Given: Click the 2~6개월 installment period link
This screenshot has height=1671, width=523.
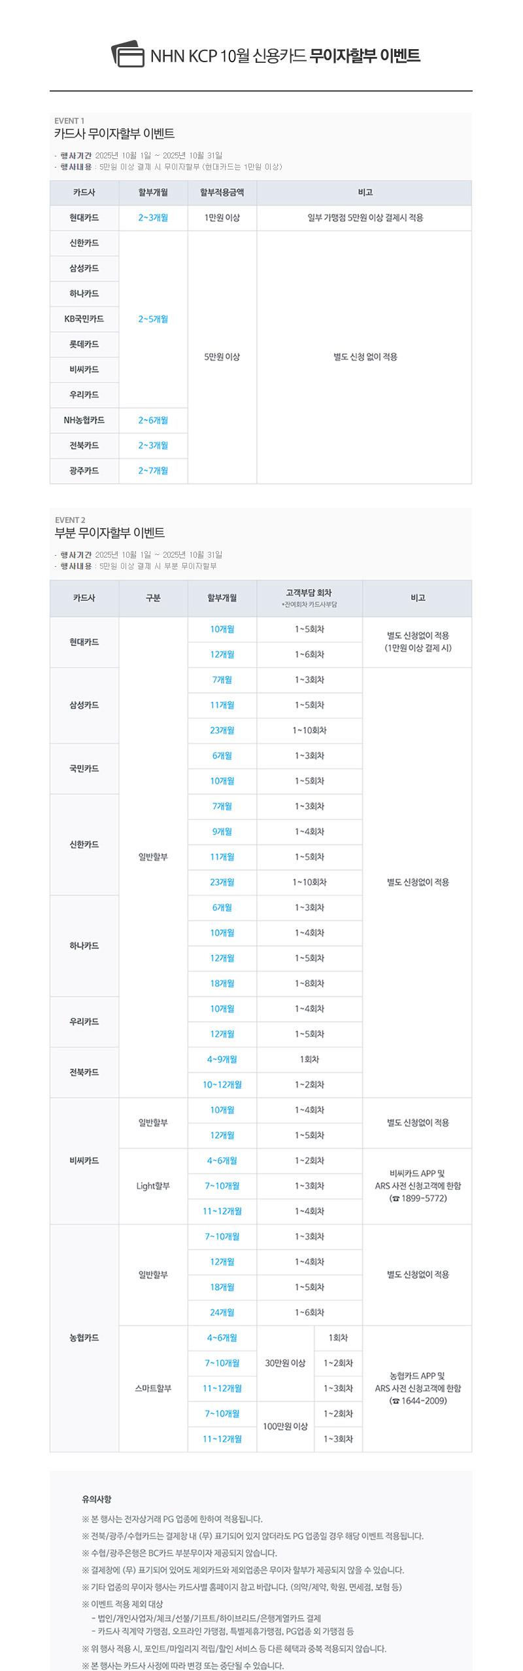Looking at the screenshot, I should [x=153, y=420].
